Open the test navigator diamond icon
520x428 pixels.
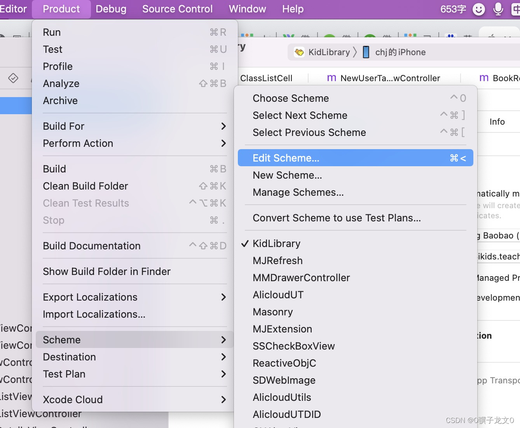[13, 78]
